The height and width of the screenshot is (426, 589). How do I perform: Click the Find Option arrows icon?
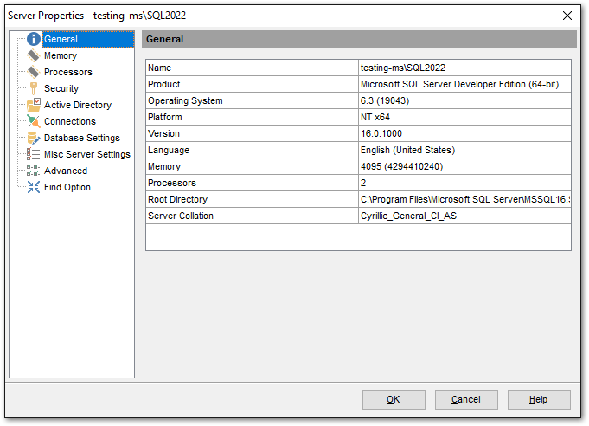[x=34, y=187]
